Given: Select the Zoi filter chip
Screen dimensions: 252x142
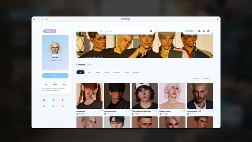Looking at the screenshot, I should click(x=89, y=72).
